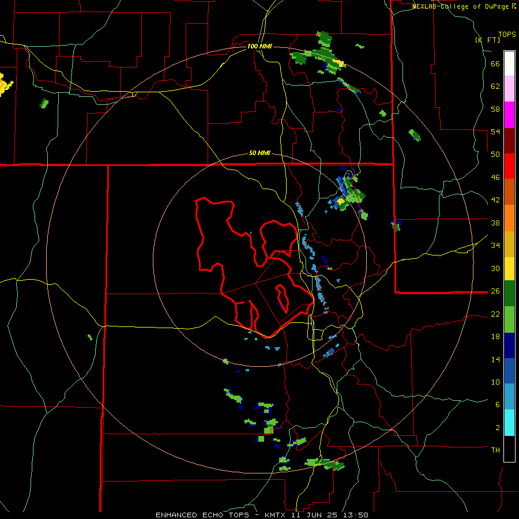The height and width of the screenshot is (519, 519).
Task: Click the bright red legend swatch
Action: point(509,166)
